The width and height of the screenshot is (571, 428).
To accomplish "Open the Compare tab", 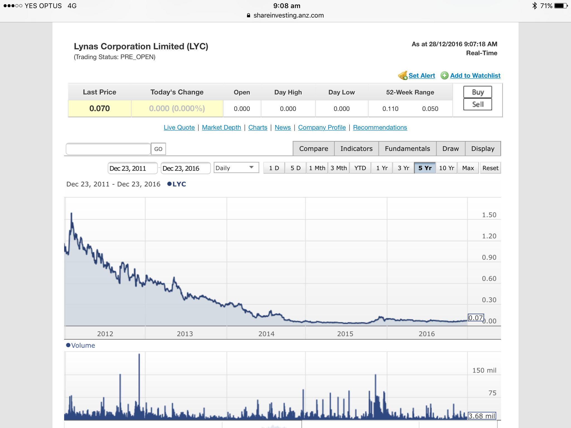I will 314,149.
